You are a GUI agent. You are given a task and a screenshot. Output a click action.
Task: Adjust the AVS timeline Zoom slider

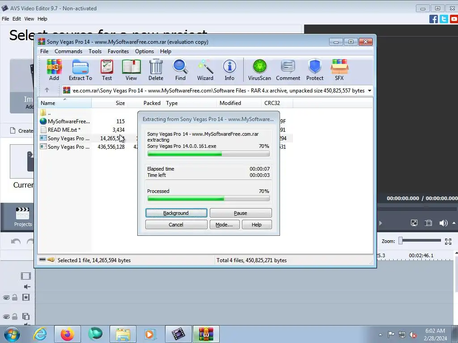point(401,241)
